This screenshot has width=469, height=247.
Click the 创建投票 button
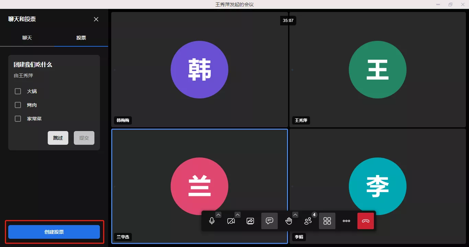tap(54, 232)
